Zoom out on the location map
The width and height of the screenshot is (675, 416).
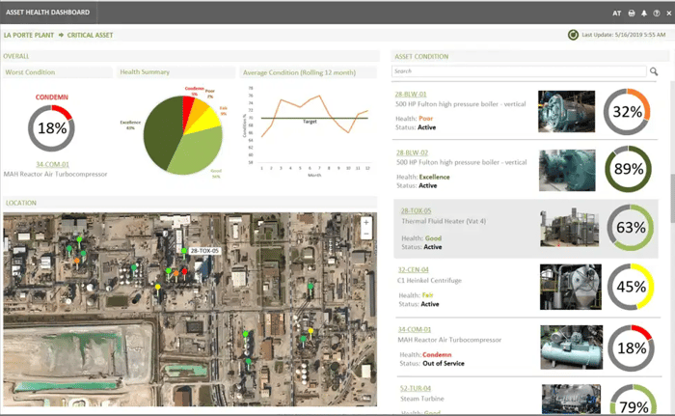pyautogui.click(x=365, y=235)
